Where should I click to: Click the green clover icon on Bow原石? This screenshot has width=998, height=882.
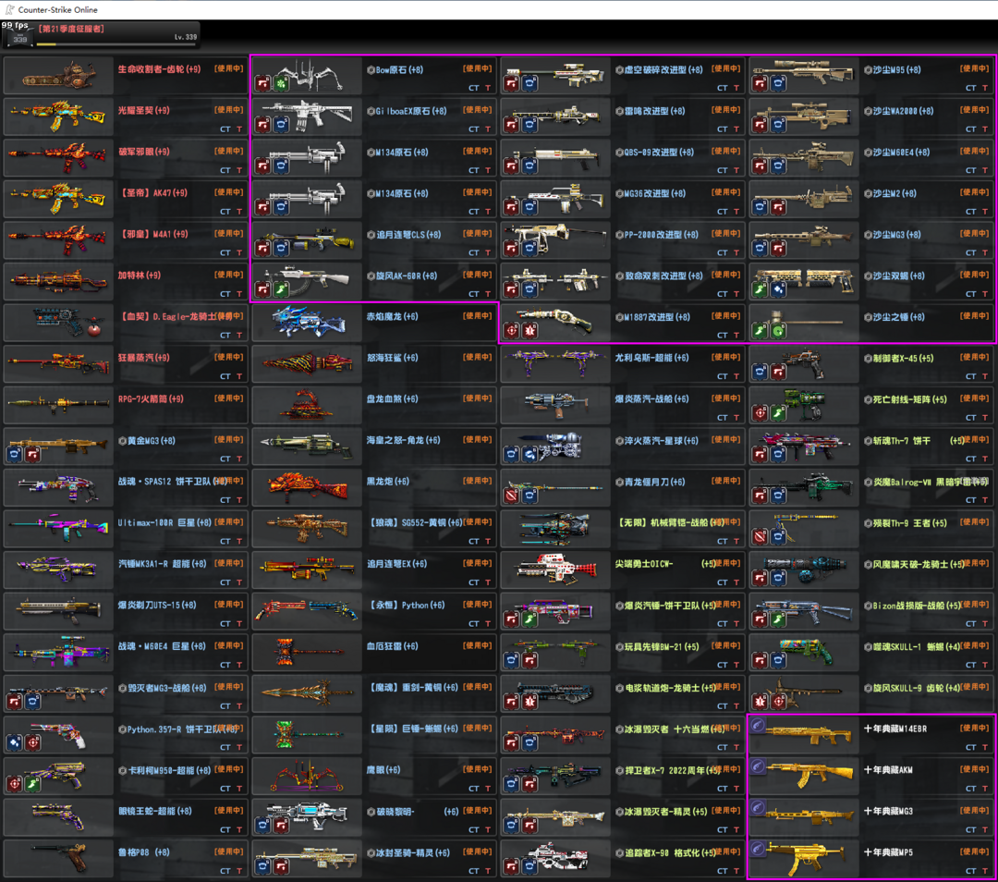coord(281,83)
